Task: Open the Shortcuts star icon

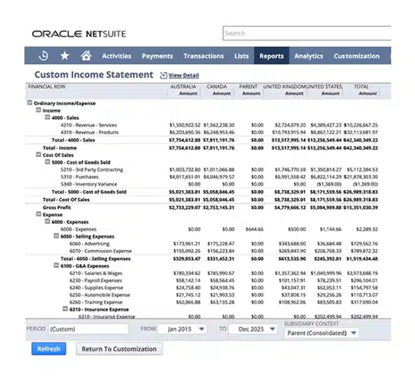Action: [64, 56]
